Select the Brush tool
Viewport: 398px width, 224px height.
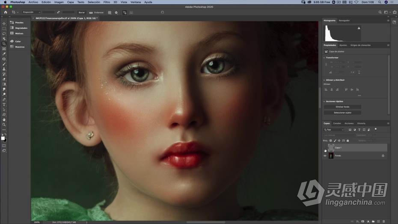[4, 64]
